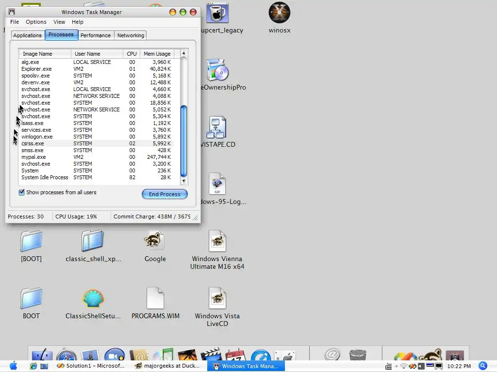Open the video chat camera dock icon
The width and height of the screenshot is (497, 372).
tap(115, 354)
